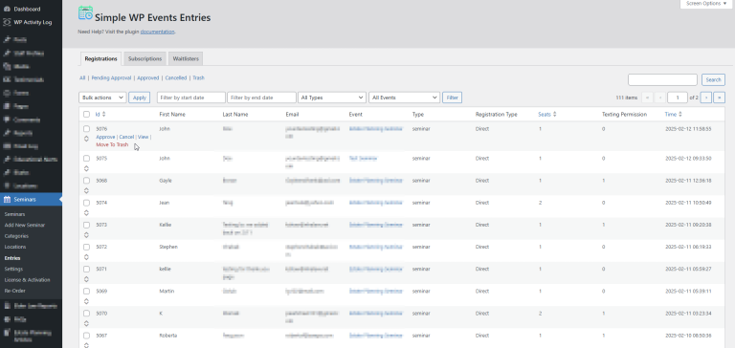Screen dimensions: 735x348
Task: Expand row details toggle for entry 5069
Action: 86,301
